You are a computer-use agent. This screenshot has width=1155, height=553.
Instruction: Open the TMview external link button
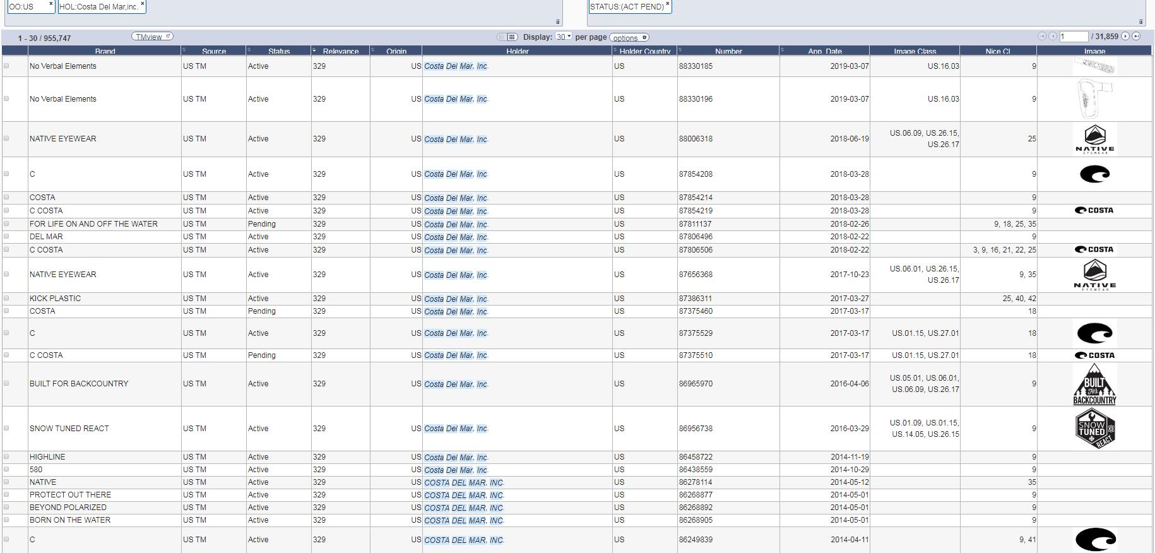(x=152, y=37)
